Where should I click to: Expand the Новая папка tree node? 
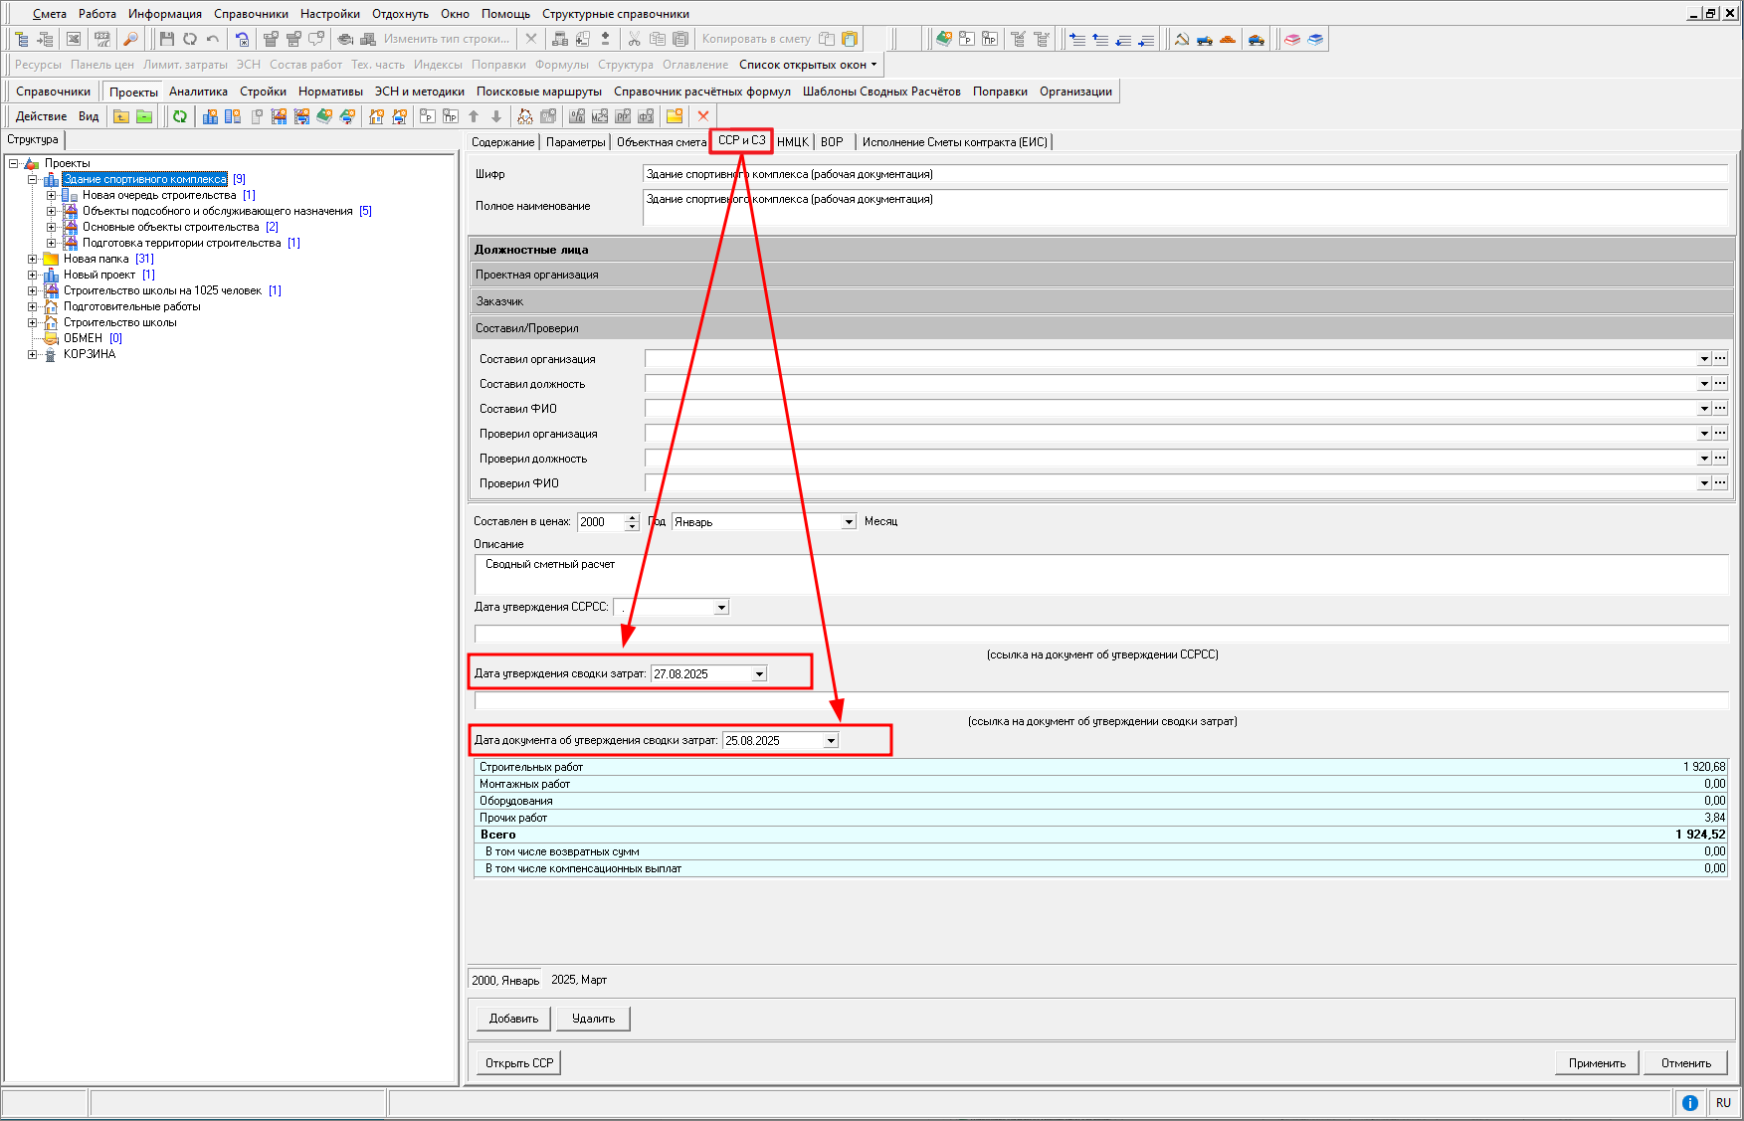[33, 259]
